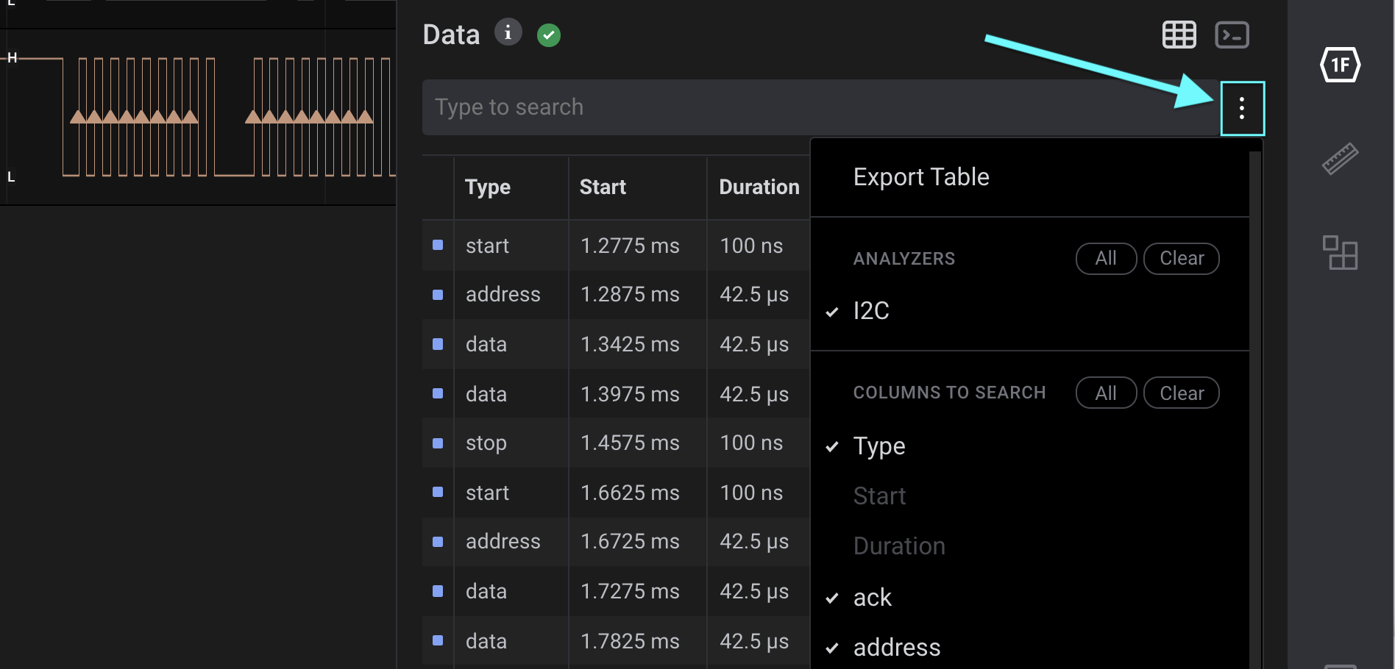Select Export Table from the menu

[x=920, y=176]
